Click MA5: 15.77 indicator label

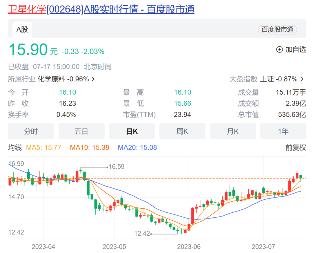(x=43, y=147)
